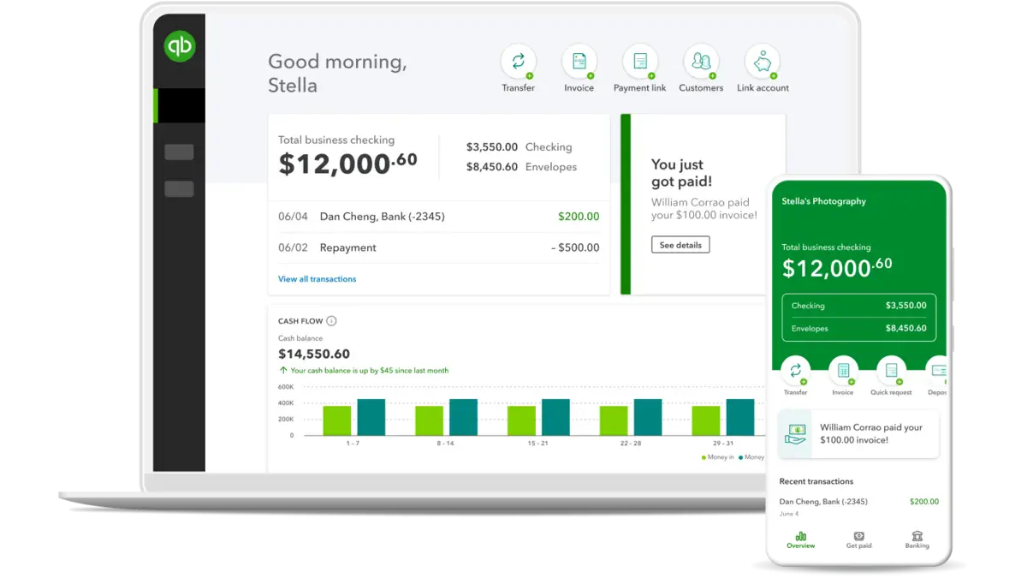Image resolution: width=1027 pixels, height=578 pixels.
Task: Tap the phone $12,000.60 total balance
Action: [837, 267]
